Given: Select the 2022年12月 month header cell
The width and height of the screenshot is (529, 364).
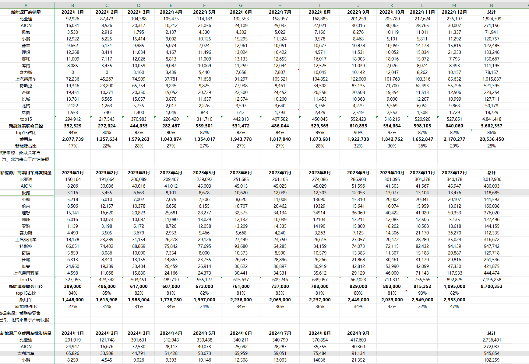Looking at the screenshot, I should coord(454,12).
